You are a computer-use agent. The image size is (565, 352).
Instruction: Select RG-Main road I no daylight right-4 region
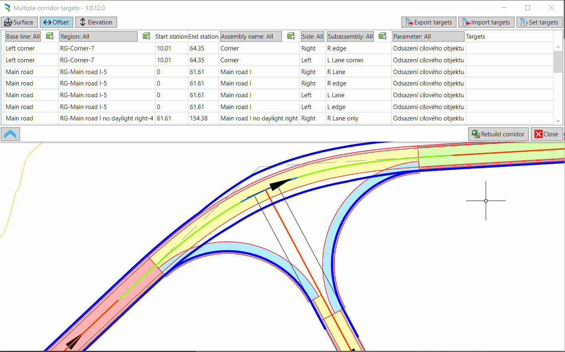(x=107, y=118)
